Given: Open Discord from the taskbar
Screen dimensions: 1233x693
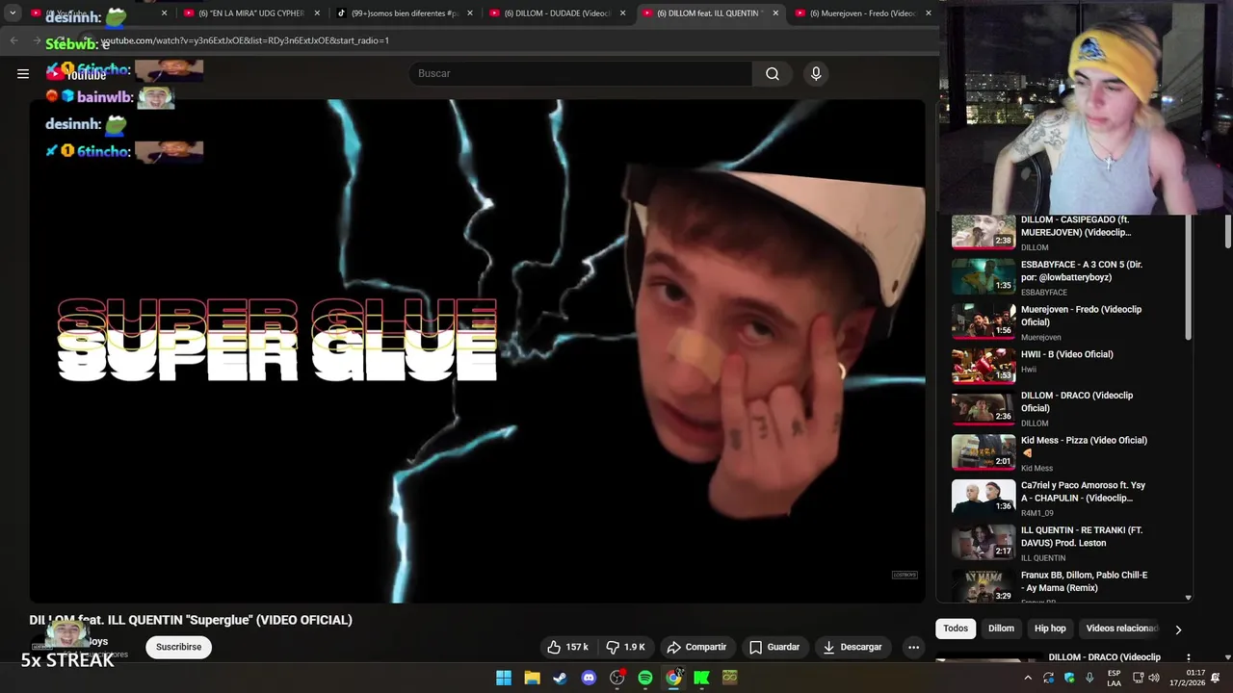Looking at the screenshot, I should 589,678.
